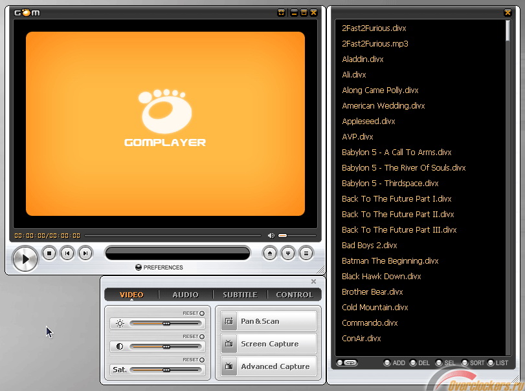Open the control panel equalizer button
The width and height of the screenshot is (525, 391).
pyautogui.click(x=288, y=254)
